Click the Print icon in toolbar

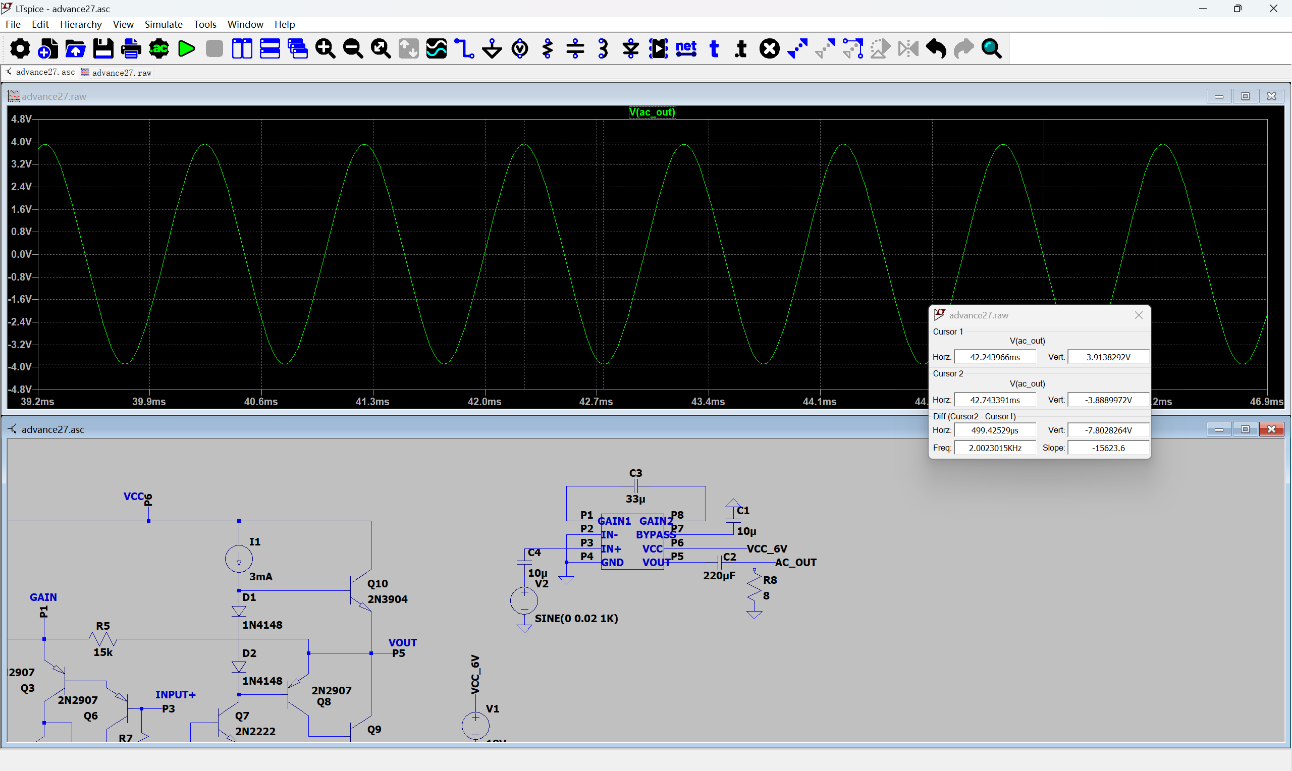point(131,49)
